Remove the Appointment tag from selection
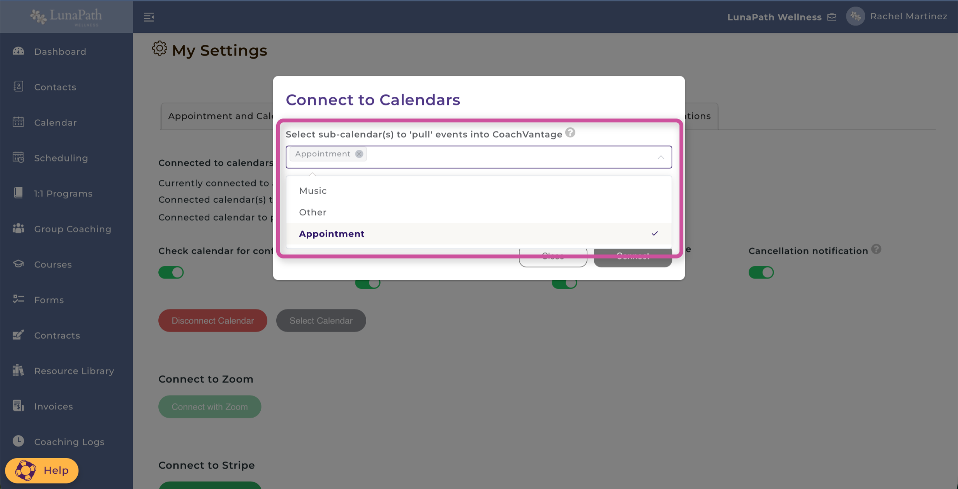The width and height of the screenshot is (958, 489). (x=359, y=154)
